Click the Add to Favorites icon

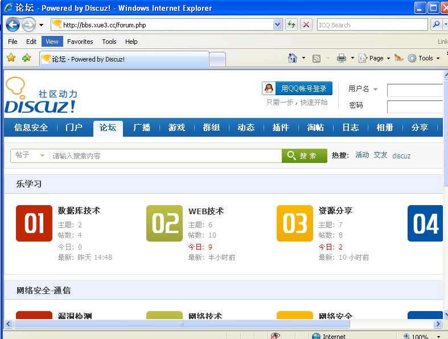point(26,58)
